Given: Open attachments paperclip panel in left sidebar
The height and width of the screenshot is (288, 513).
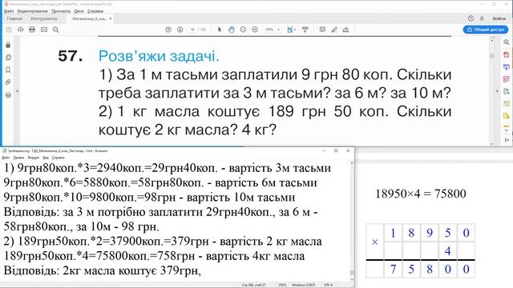Looking at the screenshot, I should 8,82.
